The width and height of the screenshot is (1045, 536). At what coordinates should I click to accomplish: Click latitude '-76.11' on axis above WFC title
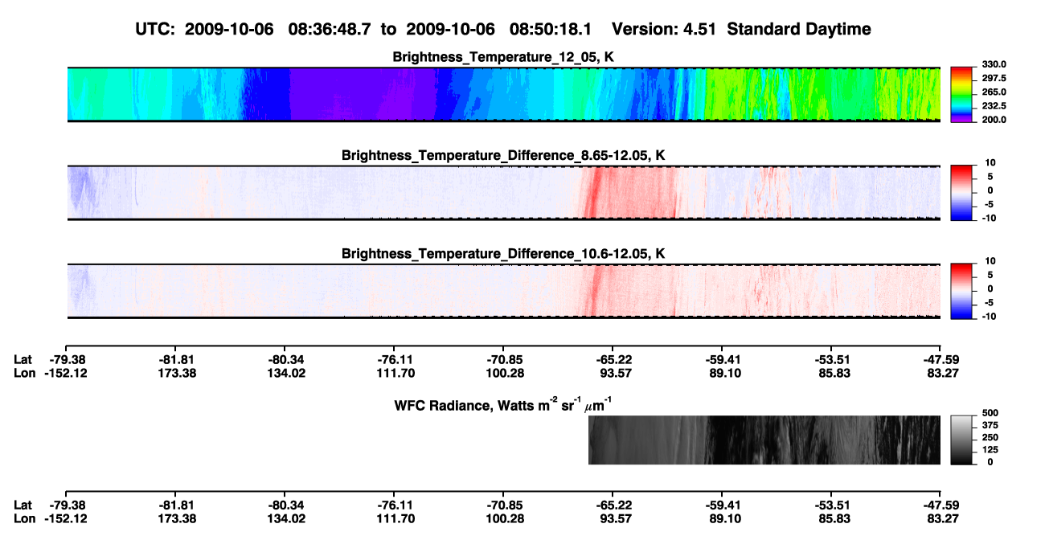coord(393,359)
